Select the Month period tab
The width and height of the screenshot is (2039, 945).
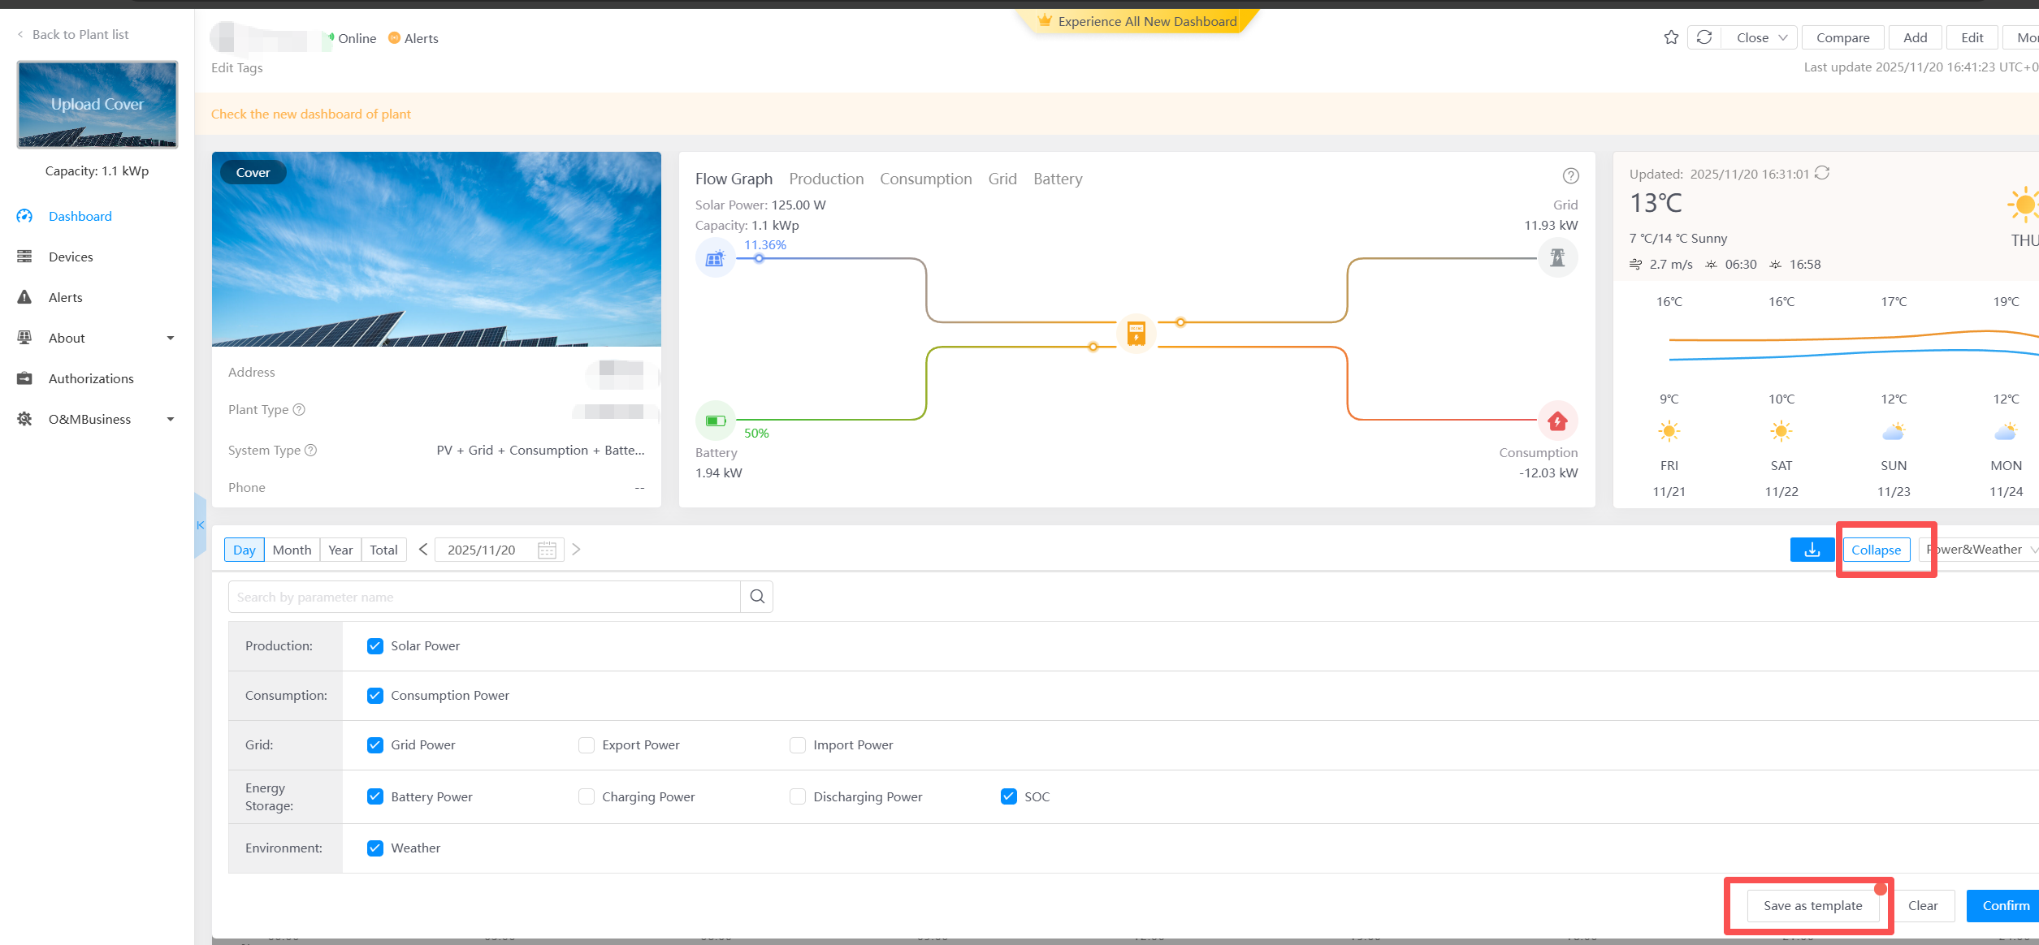292,550
